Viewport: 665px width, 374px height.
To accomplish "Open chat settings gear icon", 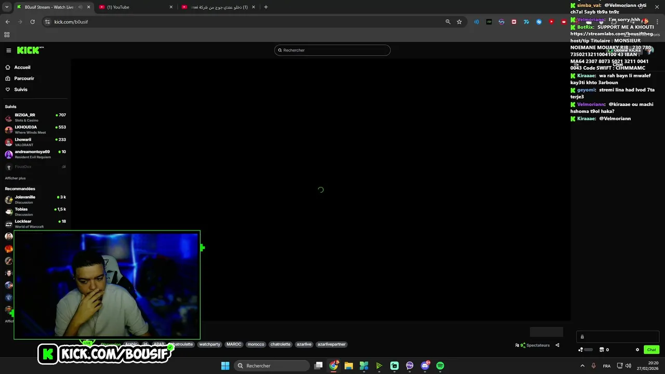I will [637, 350].
